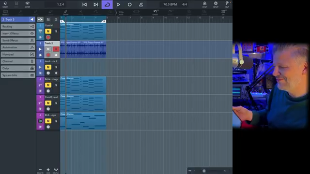Duplicate the track with the chevron button

(56, 170)
